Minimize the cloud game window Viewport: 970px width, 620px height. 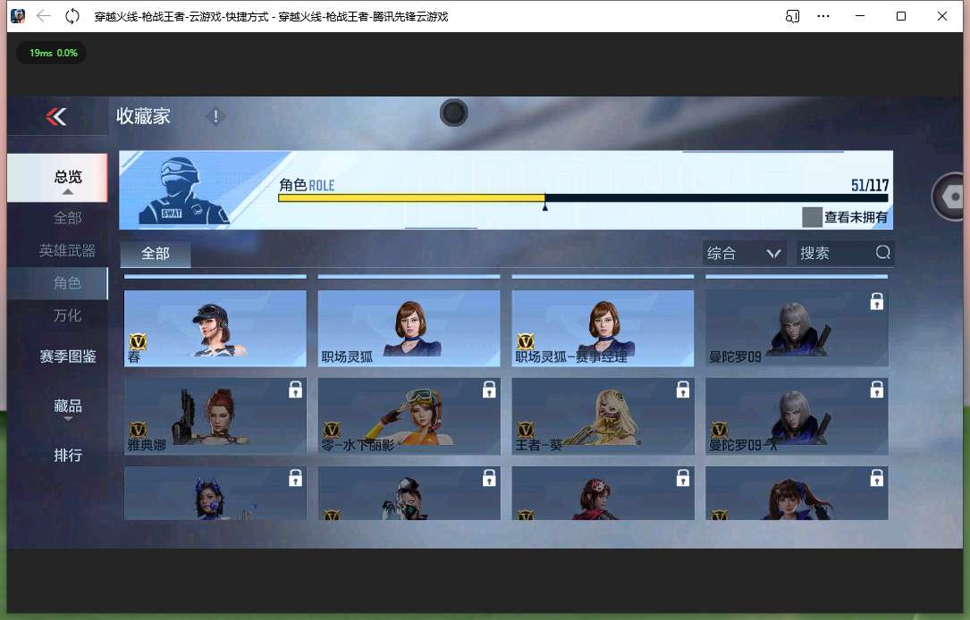pos(860,16)
